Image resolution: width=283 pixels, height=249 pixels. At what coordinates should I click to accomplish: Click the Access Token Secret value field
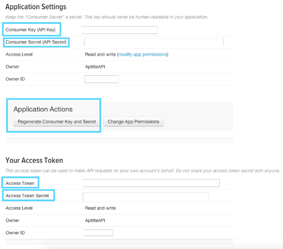(x=146, y=197)
